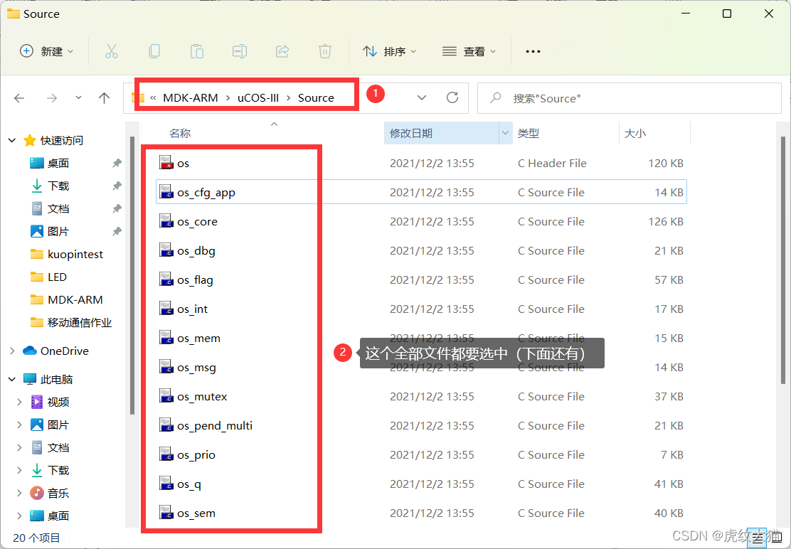Select the os_prio file icon
The height and width of the screenshot is (549, 791).
pos(166,454)
